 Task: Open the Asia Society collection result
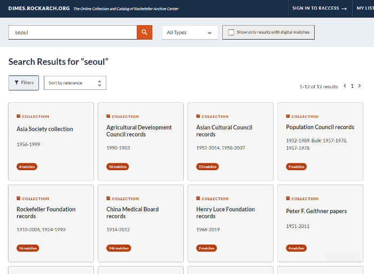click(45, 129)
